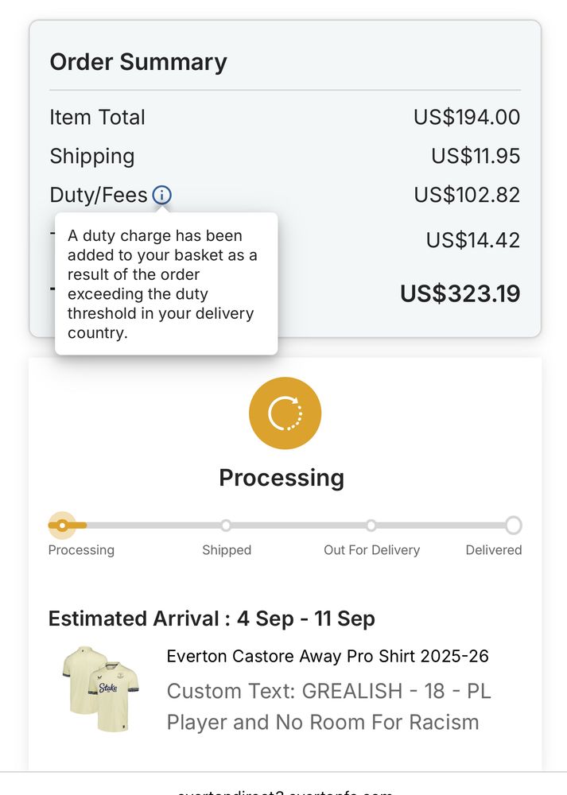Click the order progress bar track
Screen dimensions: 567x795
(x=298, y=525)
